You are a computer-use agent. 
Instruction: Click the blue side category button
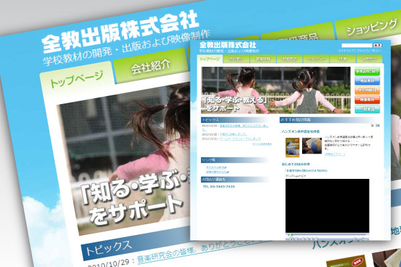pyautogui.click(x=367, y=81)
